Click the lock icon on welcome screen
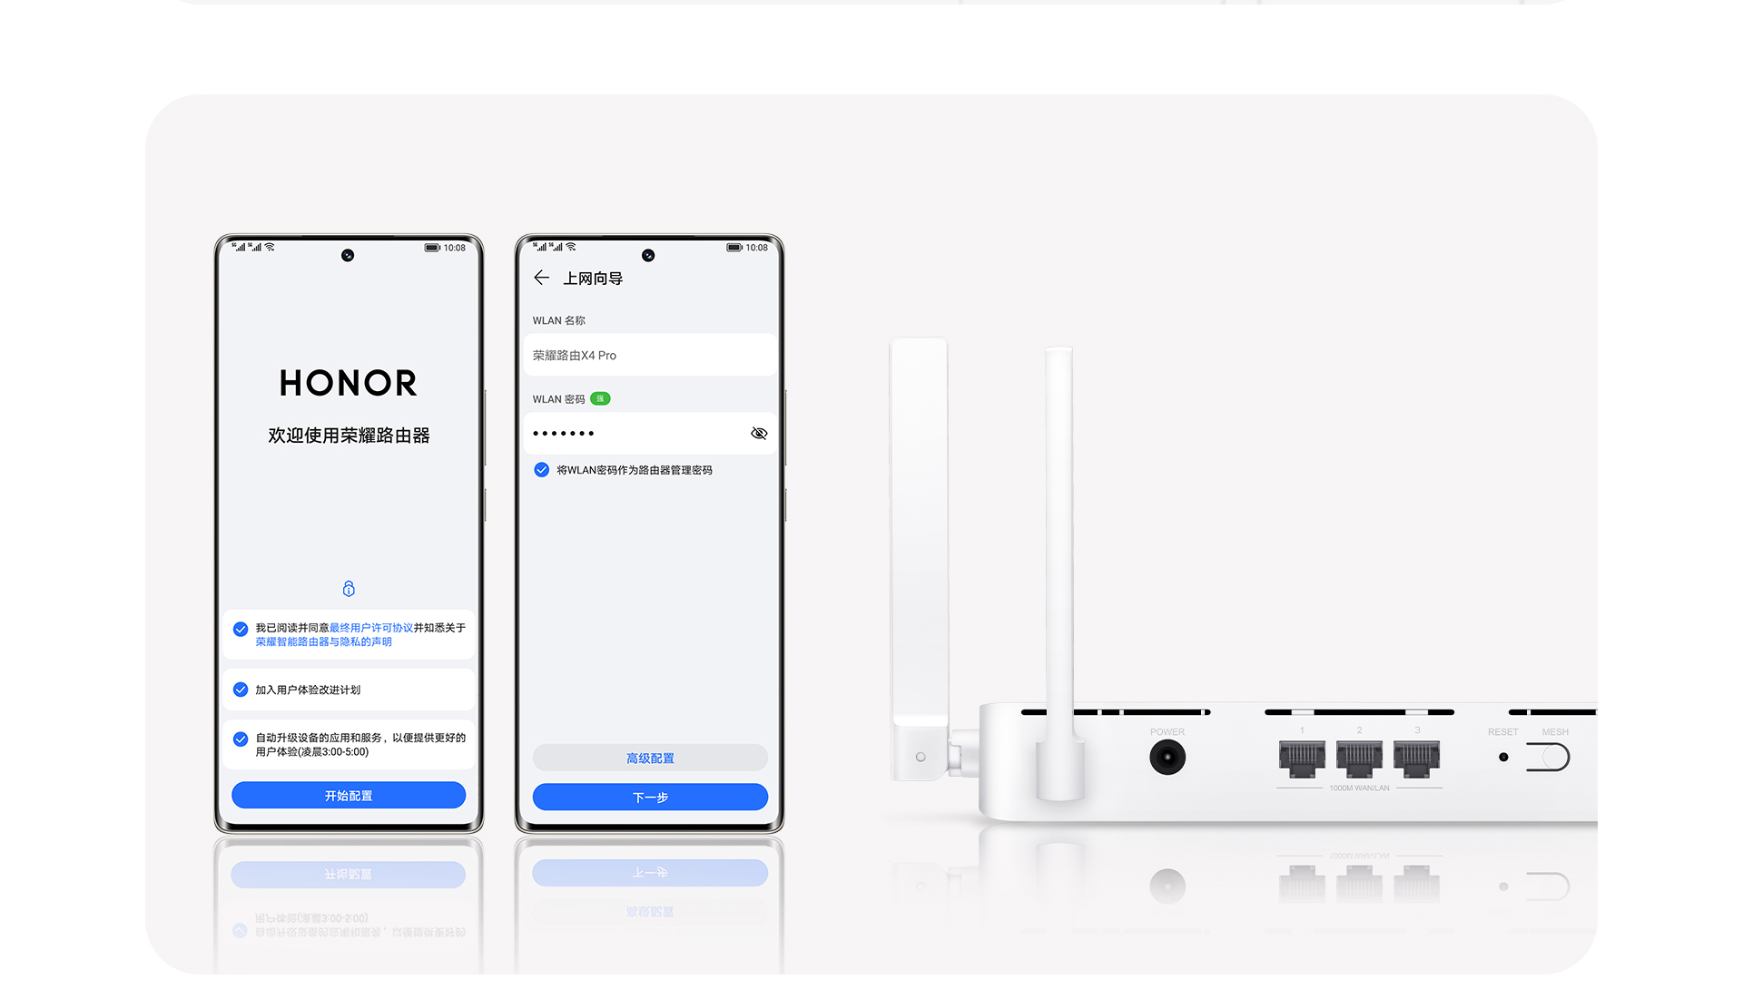Image resolution: width=1743 pixels, height=989 pixels. pos(347,588)
